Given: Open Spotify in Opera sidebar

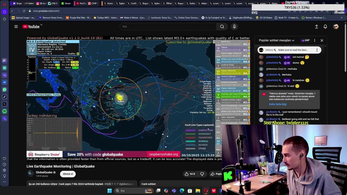Looking at the screenshot, I should pyautogui.click(x=4, y=111).
